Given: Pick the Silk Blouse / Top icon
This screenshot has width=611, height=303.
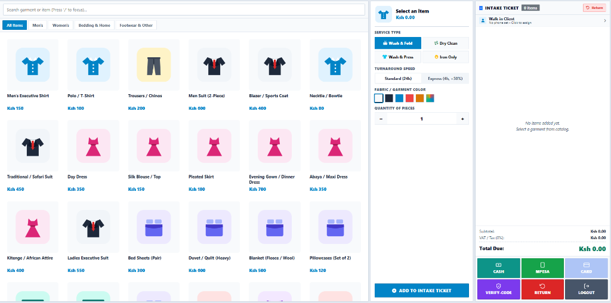Looking at the screenshot, I should [154, 146].
